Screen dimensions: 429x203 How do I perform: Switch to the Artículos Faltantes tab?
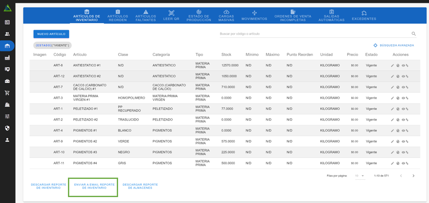pos(146,16)
